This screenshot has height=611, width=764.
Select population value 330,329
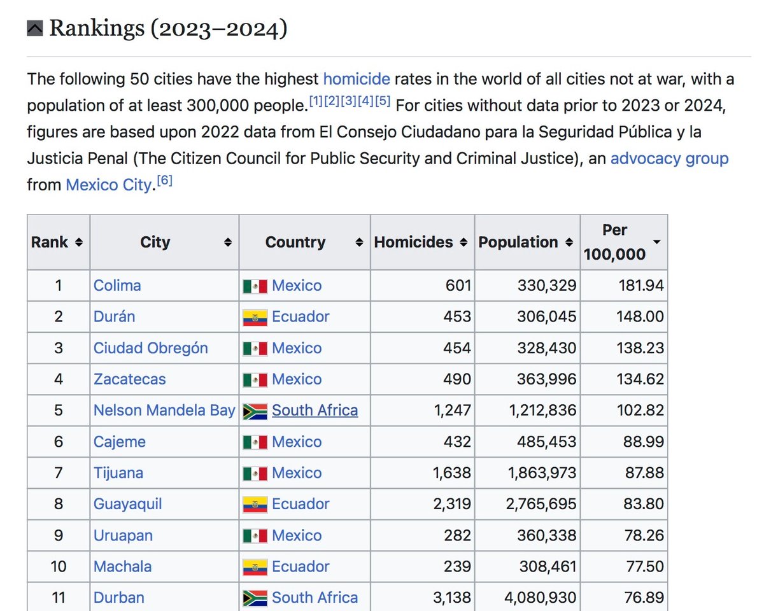pos(547,286)
